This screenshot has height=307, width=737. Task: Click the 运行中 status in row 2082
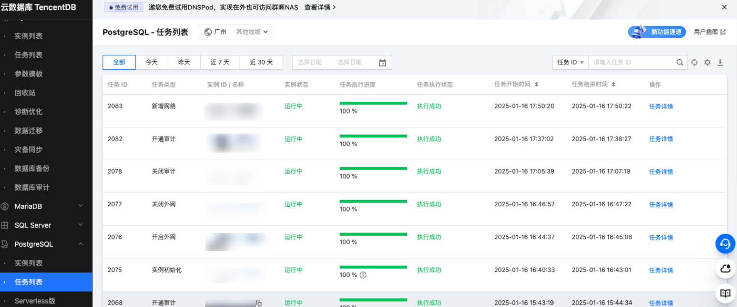tap(293, 139)
